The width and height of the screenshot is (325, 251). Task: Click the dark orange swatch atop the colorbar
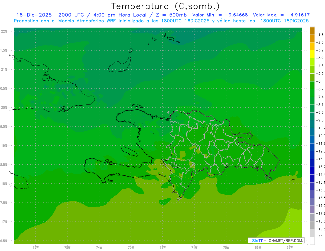pyautogui.click(x=312, y=31)
